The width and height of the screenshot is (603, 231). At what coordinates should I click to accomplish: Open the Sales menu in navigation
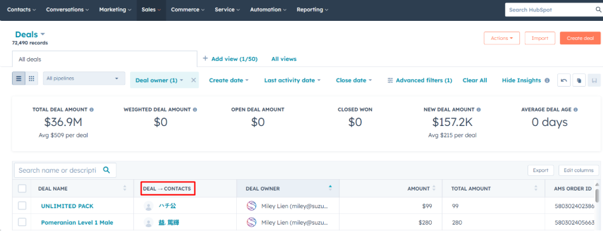tap(151, 9)
